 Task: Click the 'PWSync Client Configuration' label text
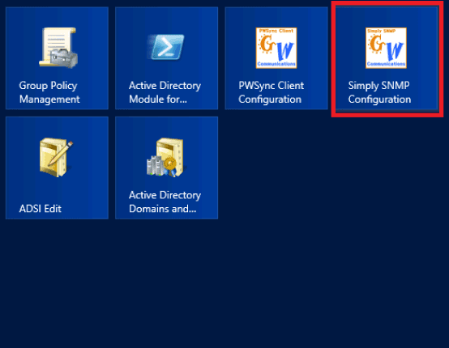[x=272, y=92]
